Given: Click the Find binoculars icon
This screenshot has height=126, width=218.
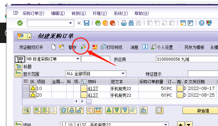Looking at the screenshot, I should (131, 23).
